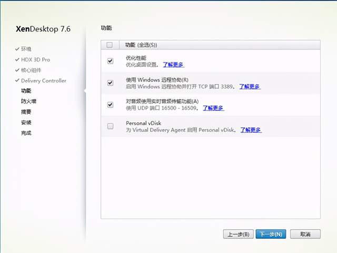This screenshot has height=253, width=337.
Task: Click 使用 UDP 端口 16500 - 16509 description
Action: (162, 108)
